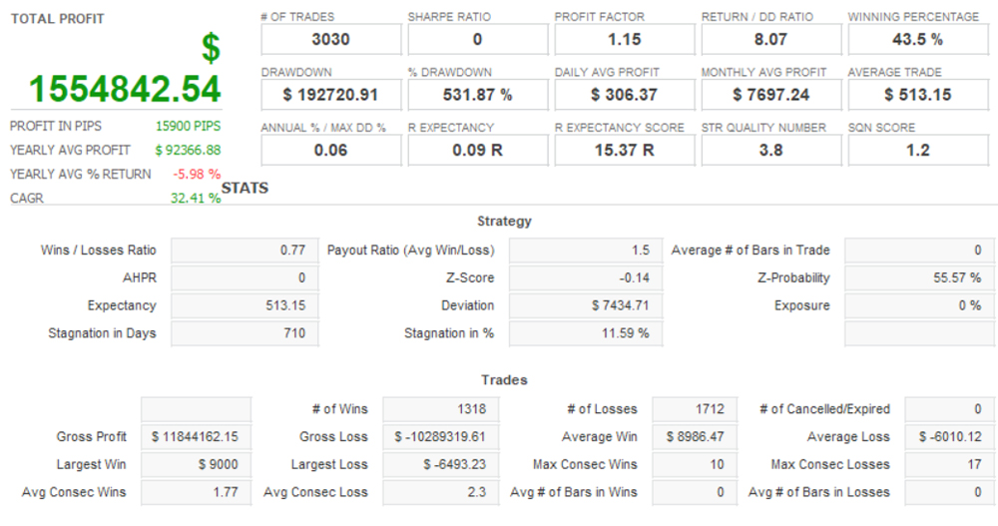Image resolution: width=998 pixels, height=526 pixels.
Task: Select the Average Trade $ 513.15 box
Action: tap(917, 95)
